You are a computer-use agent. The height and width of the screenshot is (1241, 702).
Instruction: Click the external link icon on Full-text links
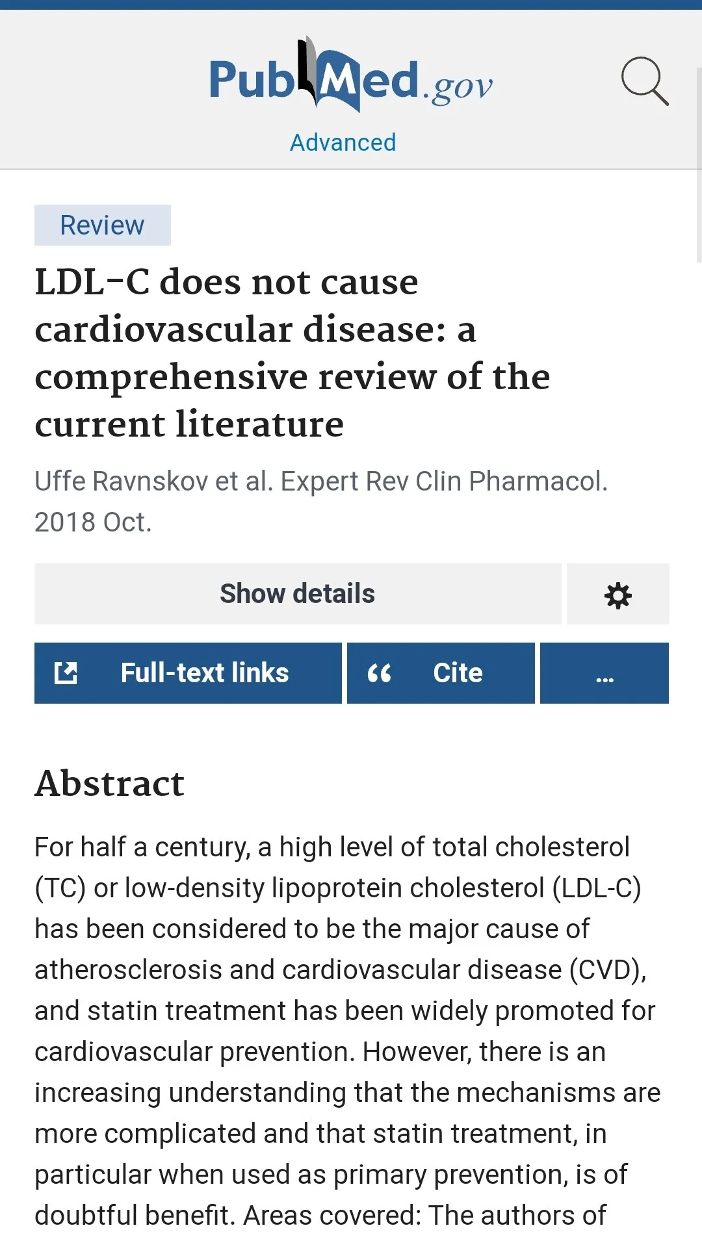coord(66,673)
